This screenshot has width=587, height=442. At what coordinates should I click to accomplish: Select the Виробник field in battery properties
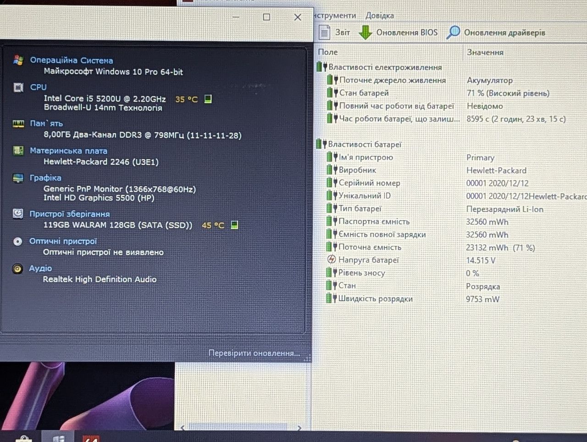click(x=357, y=170)
